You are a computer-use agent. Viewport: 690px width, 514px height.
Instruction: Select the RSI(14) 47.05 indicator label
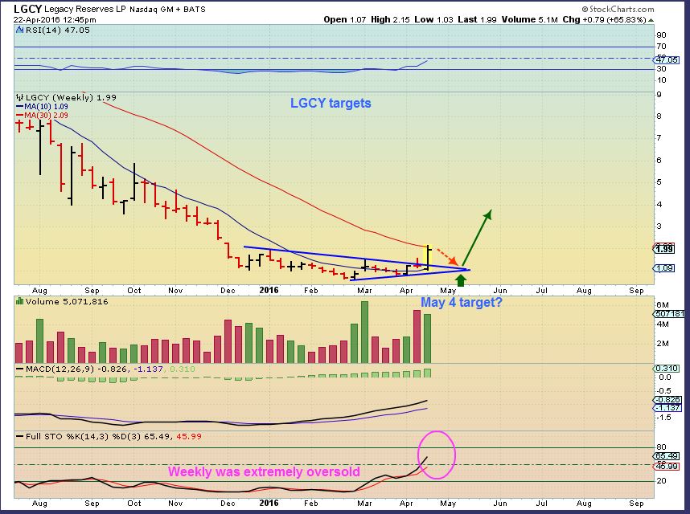pyautogui.click(x=58, y=31)
